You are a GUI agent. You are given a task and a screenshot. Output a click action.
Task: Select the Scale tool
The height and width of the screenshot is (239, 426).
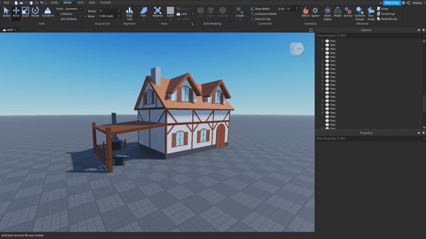click(x=25, y=12)
